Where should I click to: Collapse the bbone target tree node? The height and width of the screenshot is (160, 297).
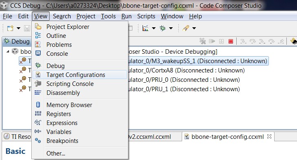point(8,51)
